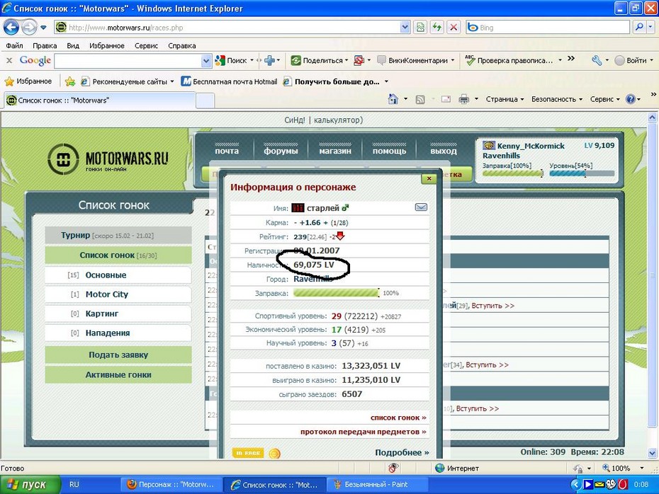
Task: Switch to Безымянный - Paint taskbar window
Action: pyautogui.click(x=376, y=484)
